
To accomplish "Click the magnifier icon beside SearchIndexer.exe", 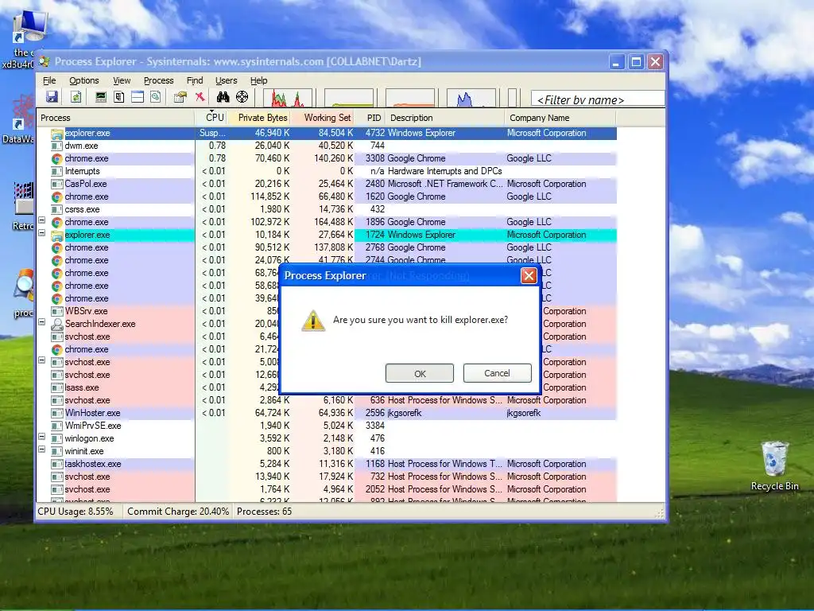I will 56,325.
